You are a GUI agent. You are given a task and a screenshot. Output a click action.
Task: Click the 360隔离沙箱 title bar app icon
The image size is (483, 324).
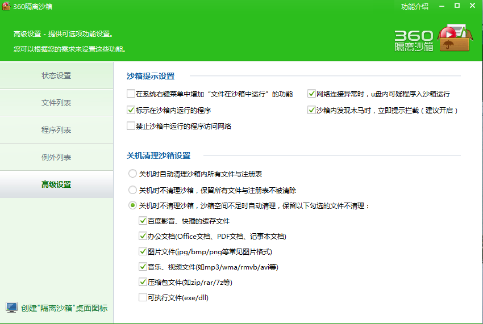point(6,6)
